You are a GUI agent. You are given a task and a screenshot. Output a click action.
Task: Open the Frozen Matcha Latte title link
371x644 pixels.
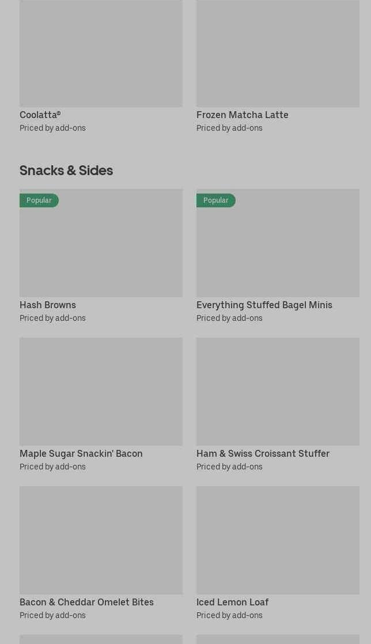pyautogui.click(x=242, y=115)
